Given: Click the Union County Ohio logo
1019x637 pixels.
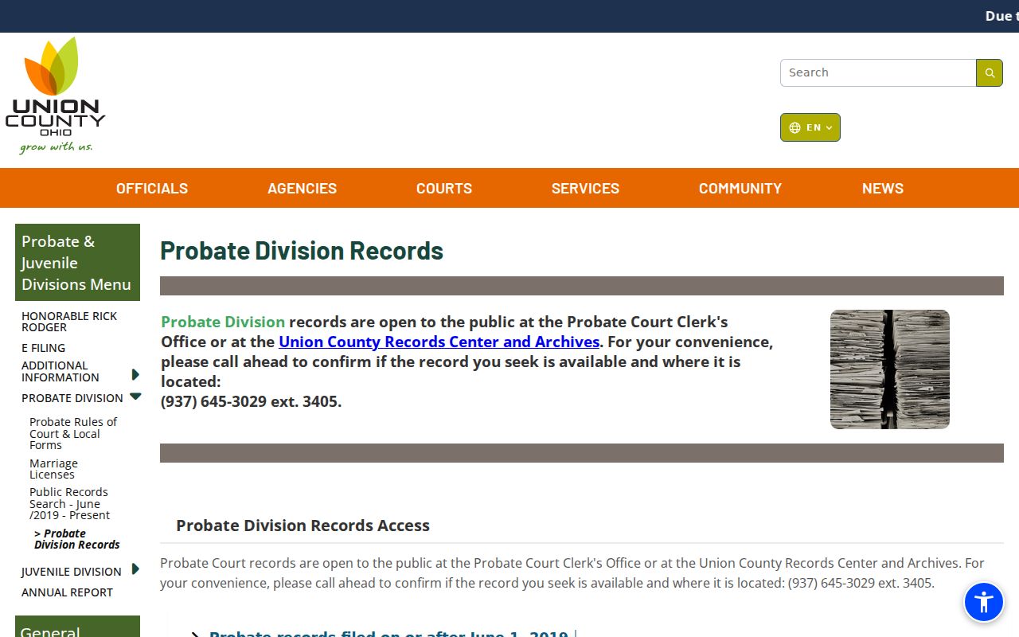Looking at the screenshot, I should 56,96.
